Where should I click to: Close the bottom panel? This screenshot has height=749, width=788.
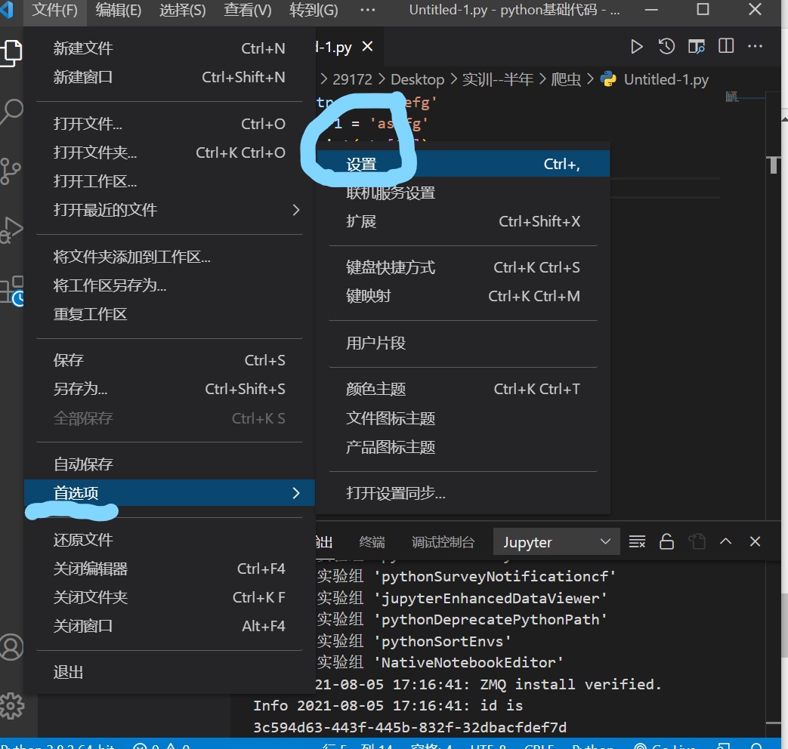click(x=755, y=541)
